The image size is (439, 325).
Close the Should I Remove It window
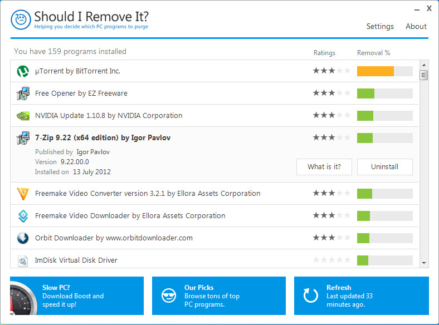[x=429, y=9]
